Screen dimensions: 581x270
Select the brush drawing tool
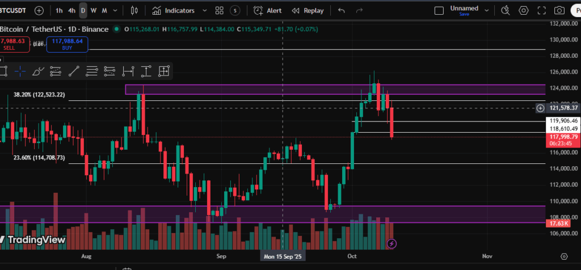pyautogui.click(x=37, y=71)
